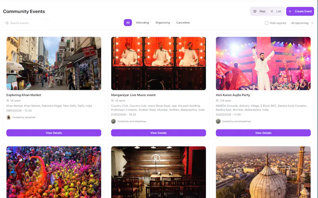This screenshot has height=198, width=318.
Task: Click the '08/03/2026 - 12:30' date
Action: point(19,111)
